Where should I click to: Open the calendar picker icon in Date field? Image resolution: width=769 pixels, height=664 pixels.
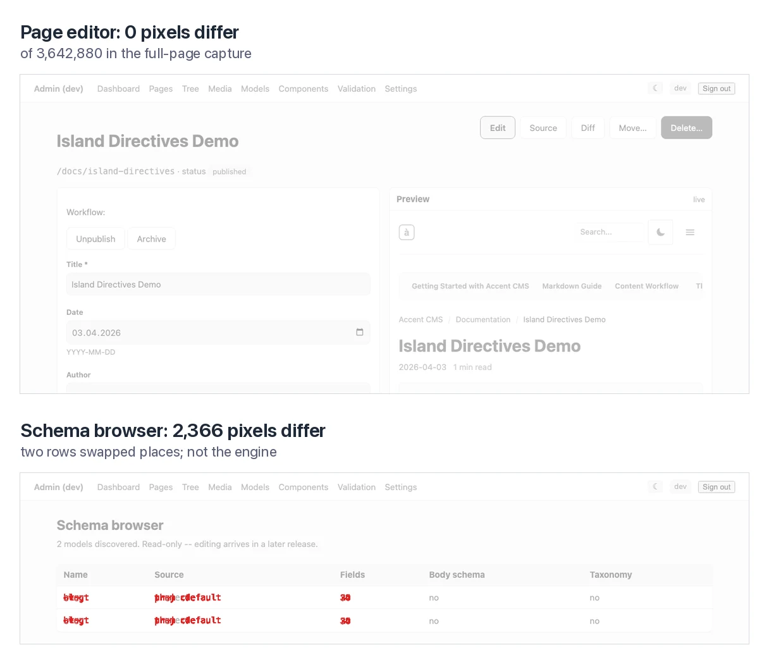point(360,332)
